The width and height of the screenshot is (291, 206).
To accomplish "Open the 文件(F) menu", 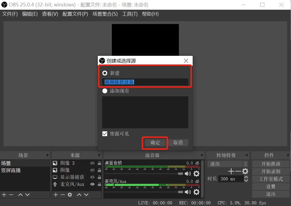I will click(x=10, y=14).
